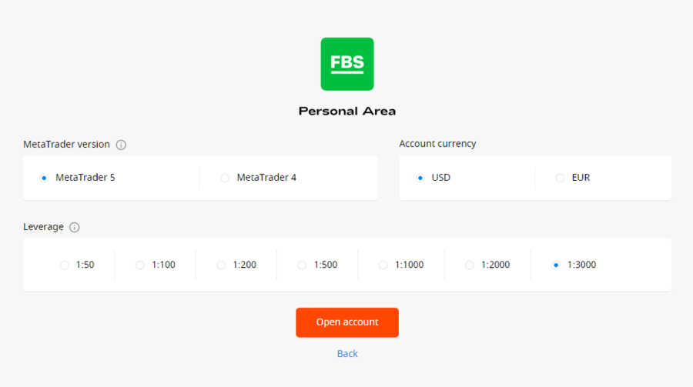This screenshot has width=693, height=387.
Task: Set leverage to 1:50
Action: click(64, 265)
